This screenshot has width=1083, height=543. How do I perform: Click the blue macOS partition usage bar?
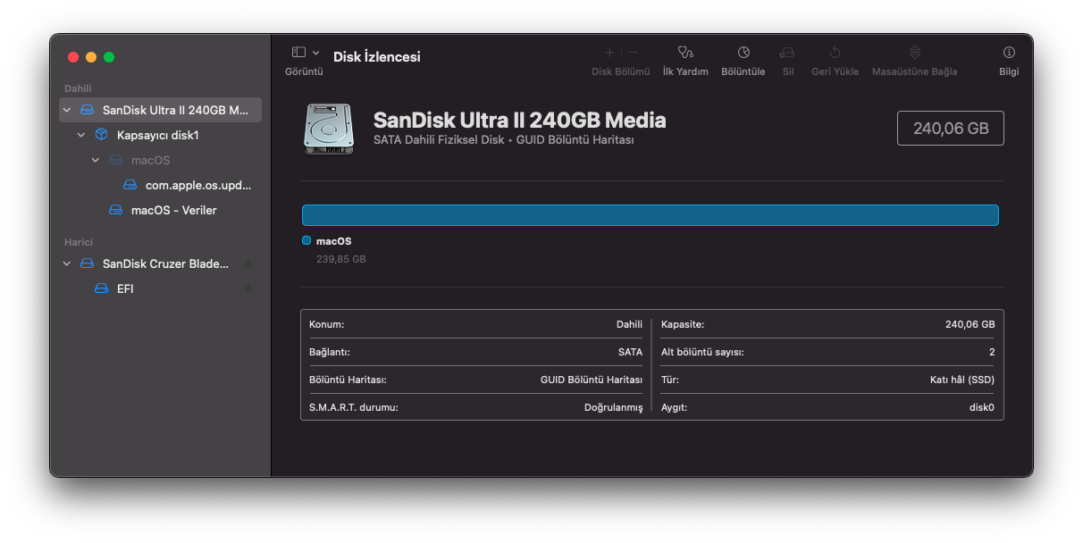tap(650, 215)
